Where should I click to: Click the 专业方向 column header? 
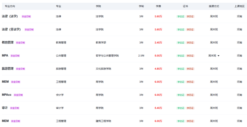(x=10, y=6)
